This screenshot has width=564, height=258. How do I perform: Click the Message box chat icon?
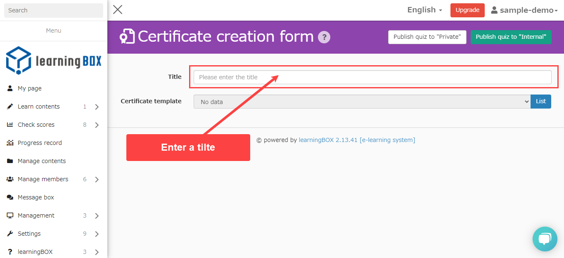10,197
